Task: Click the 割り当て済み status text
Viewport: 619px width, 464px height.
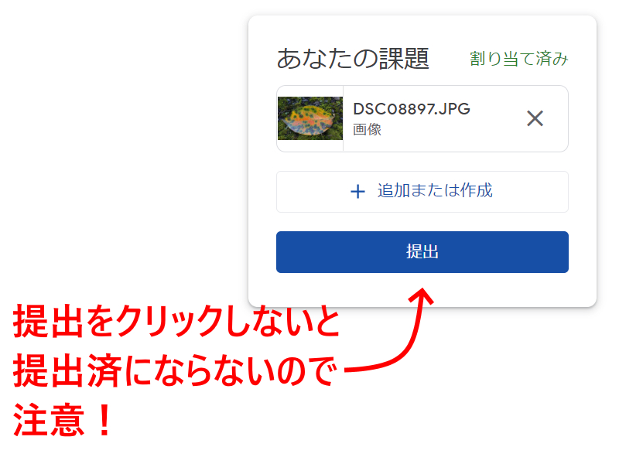Action: [518, 59]
